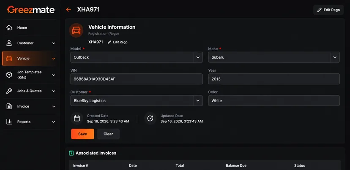Click the Year field showing 2013

pos(274,79)
